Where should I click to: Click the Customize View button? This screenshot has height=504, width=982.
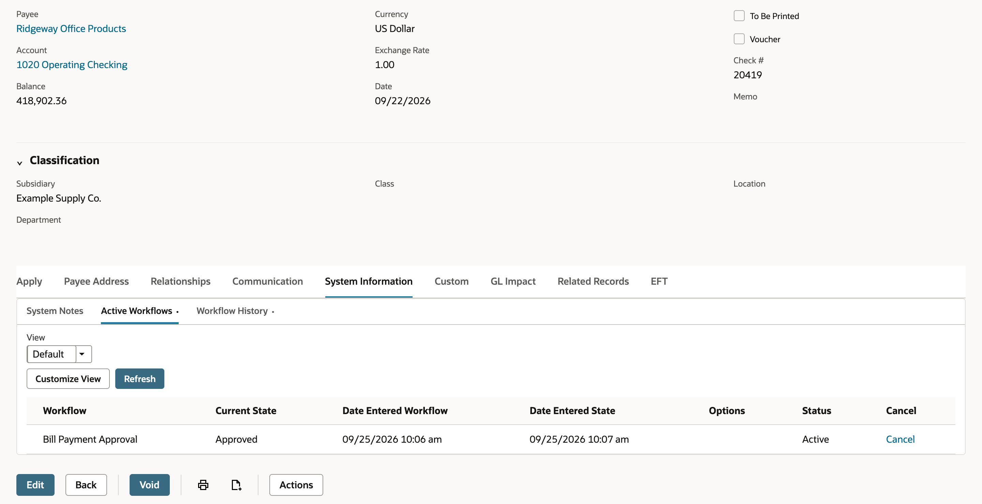pos(68,379)
